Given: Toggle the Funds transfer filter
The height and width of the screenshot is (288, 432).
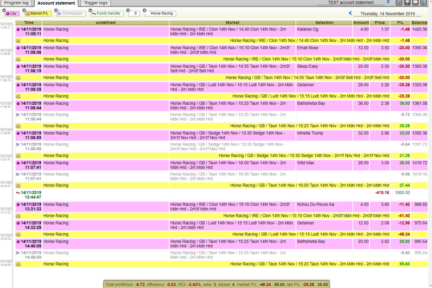Looking at the screenshot, I should 106,13.
